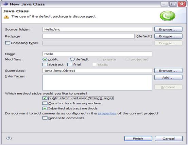Enable the Enclosing type checkbox
This screenshot has width=188, height=145.
pos(7,43)
